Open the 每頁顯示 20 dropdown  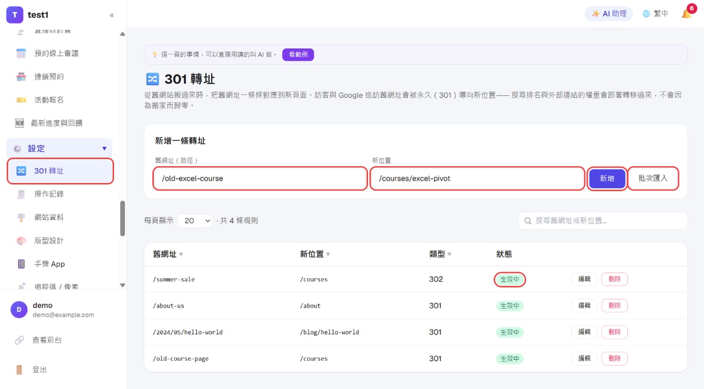(x=195, y=220)
